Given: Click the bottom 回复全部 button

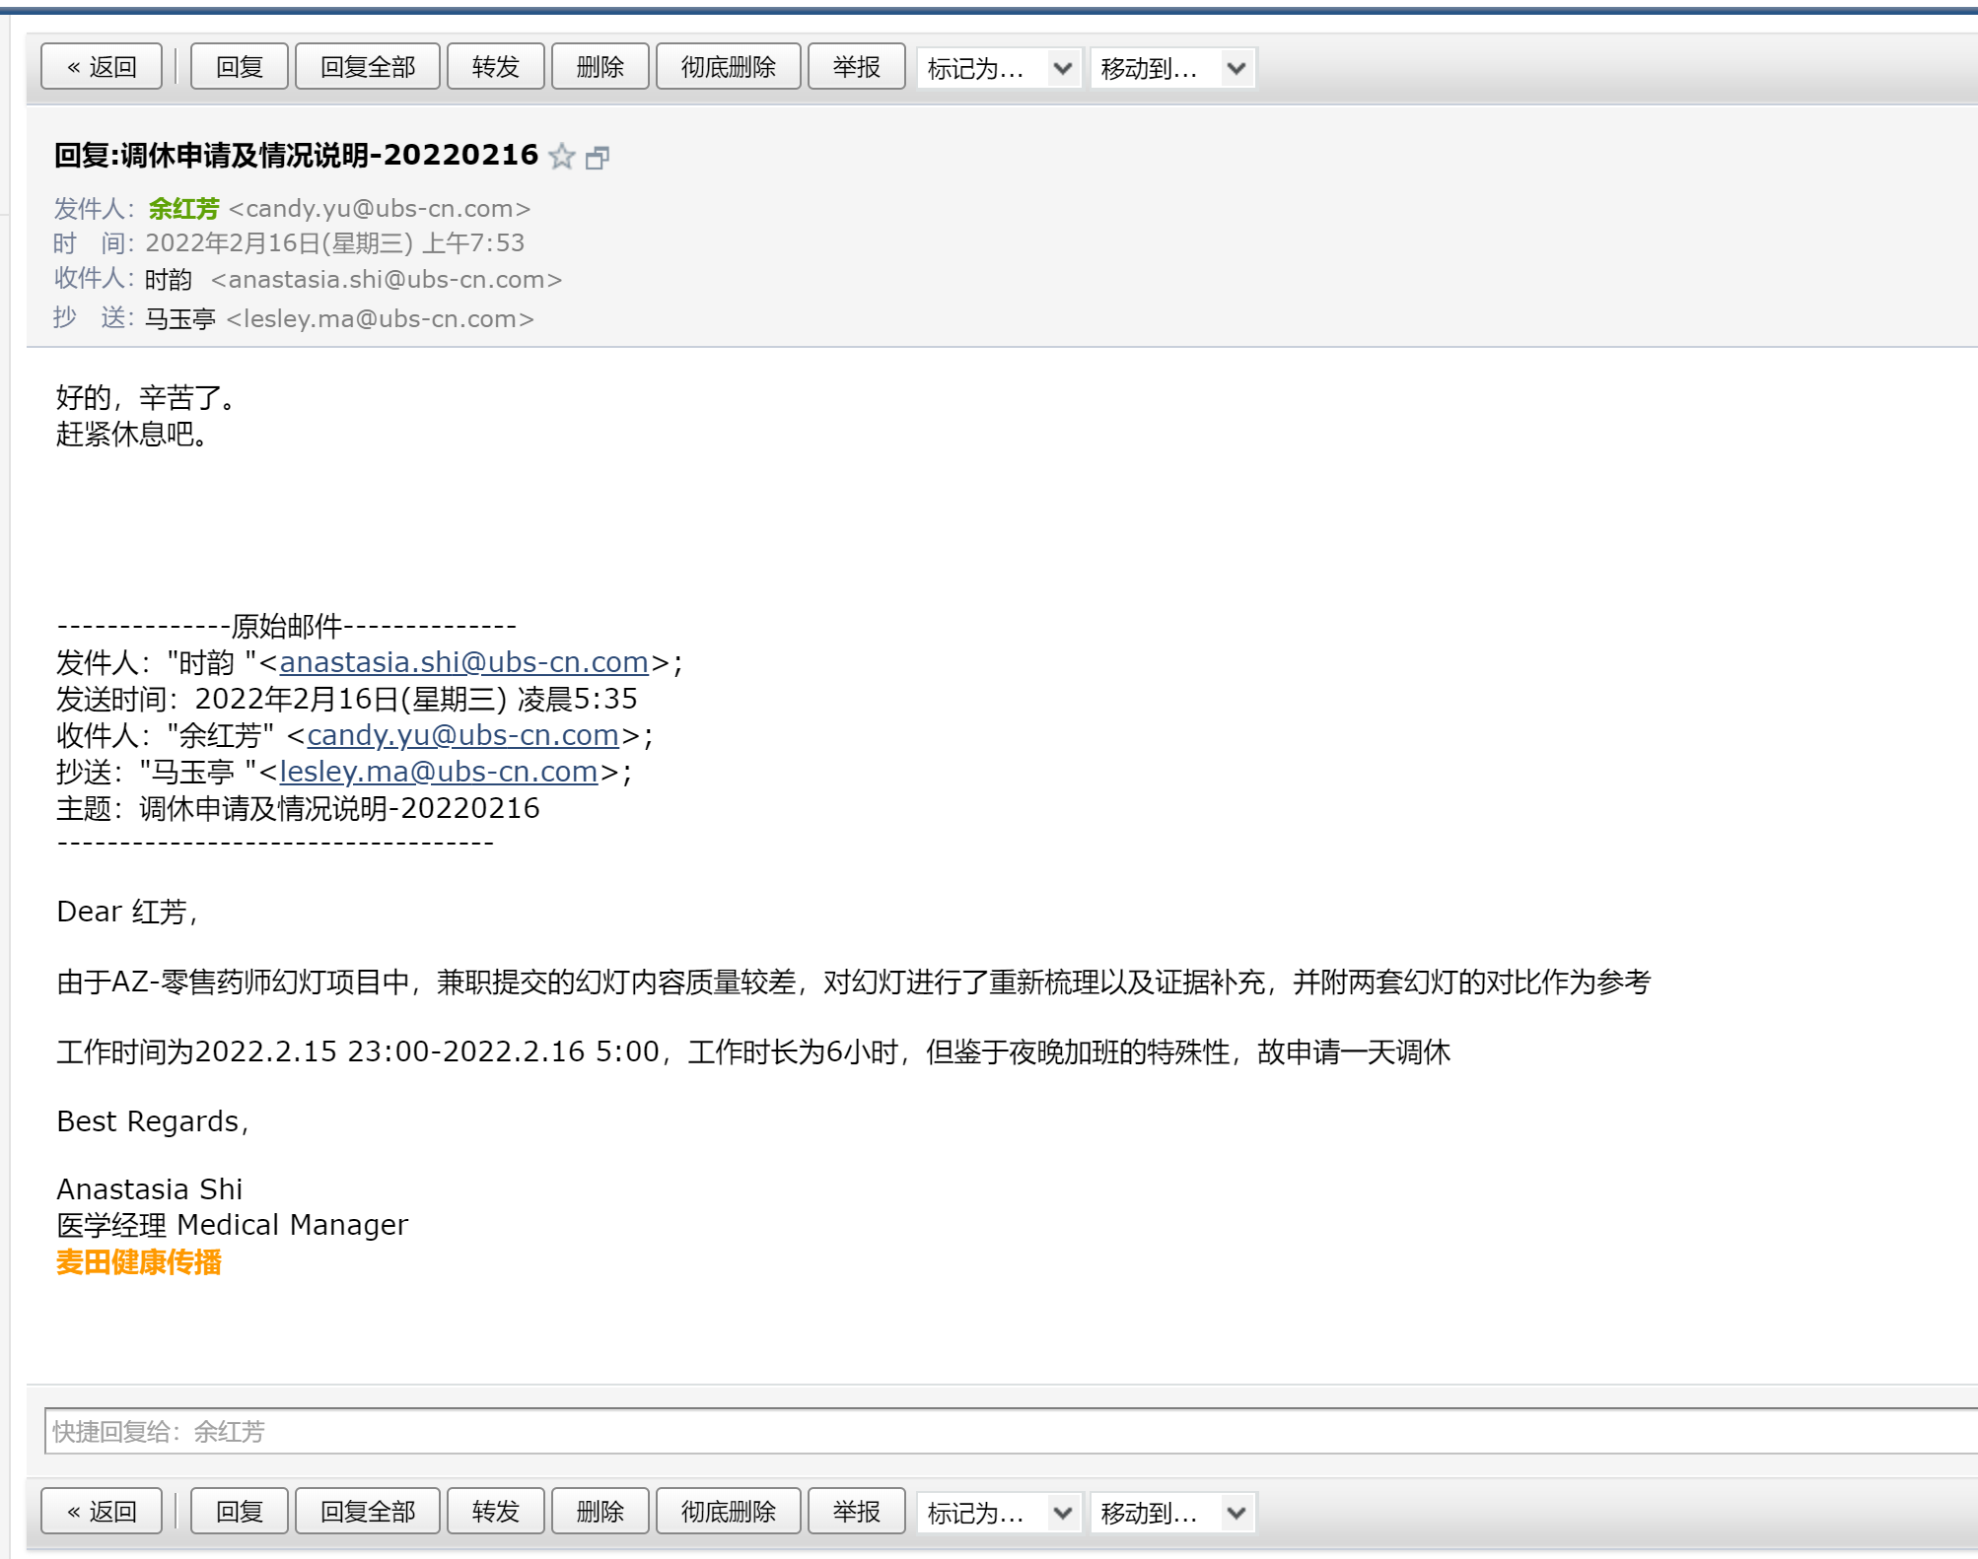Looking at the screenshot, I should (367, 1511).
